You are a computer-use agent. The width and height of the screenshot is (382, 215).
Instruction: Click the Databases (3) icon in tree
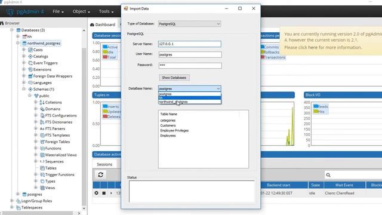click(x=19, y=30)
